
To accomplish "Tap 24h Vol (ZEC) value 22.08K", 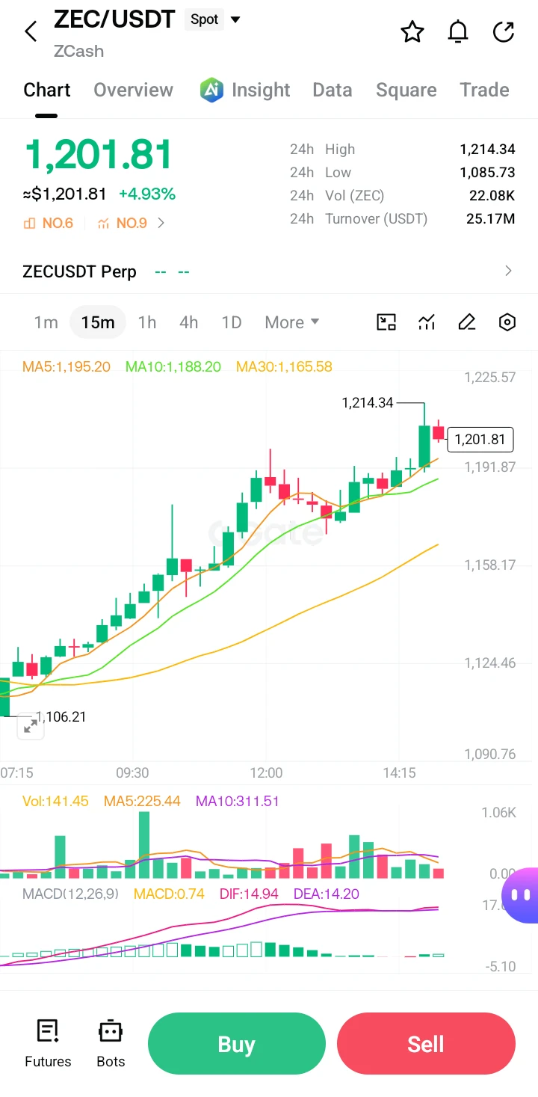I will coord(491,195).
